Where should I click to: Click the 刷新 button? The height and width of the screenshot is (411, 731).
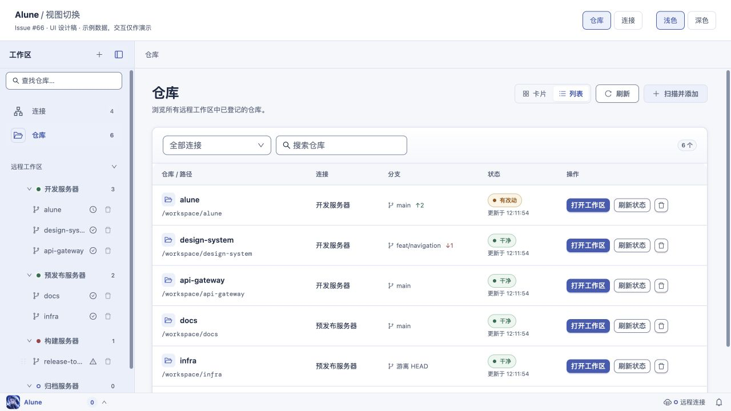point(617,94)
